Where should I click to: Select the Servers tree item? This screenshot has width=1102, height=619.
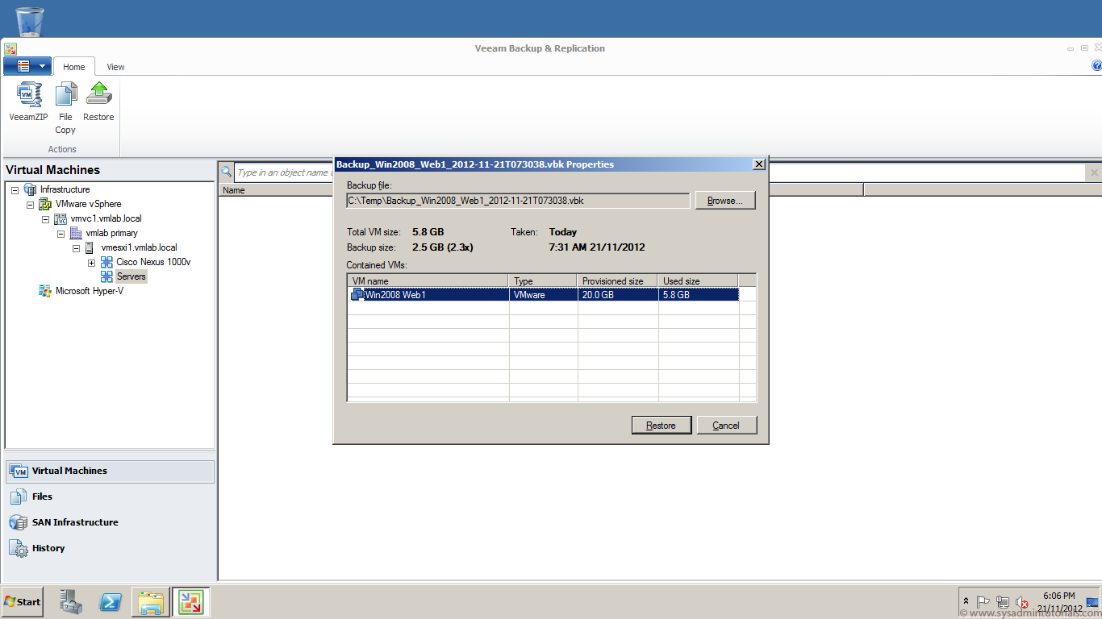[x=131, y=276]
